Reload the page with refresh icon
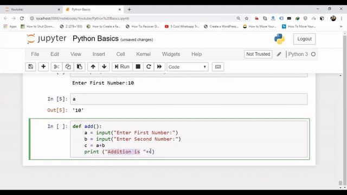Screen dimensions: 347x195 tap(22, 18)
